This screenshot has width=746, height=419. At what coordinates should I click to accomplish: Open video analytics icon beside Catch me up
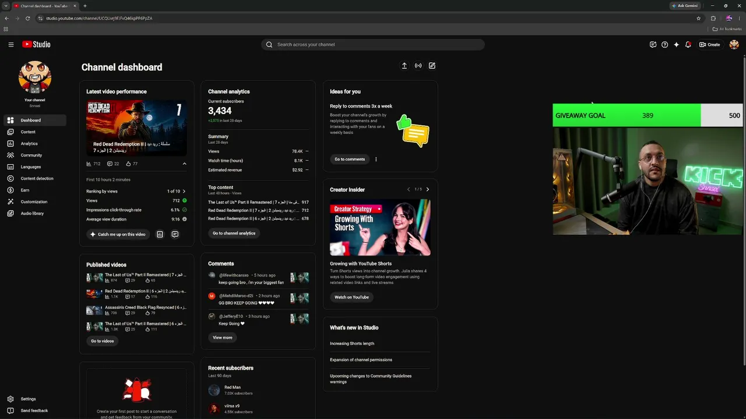[160, 235]
